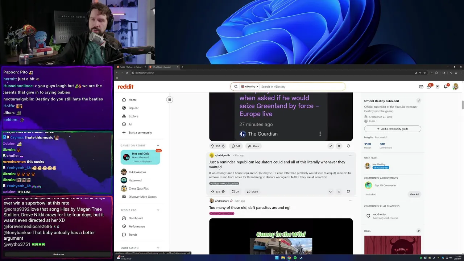Switch to the Official Destiny Subreddit tab

click(x=162, y=67)
